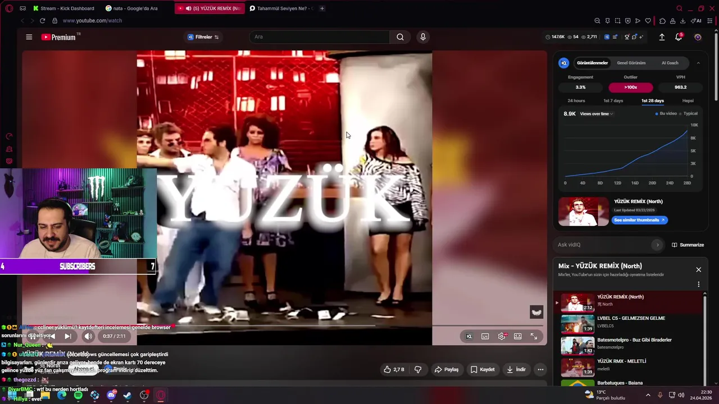Open the video player settings gear

[502, 336]
